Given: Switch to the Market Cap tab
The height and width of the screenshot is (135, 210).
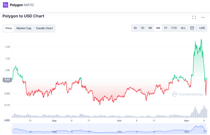Looking at the screenshot, I should (24, 28).
